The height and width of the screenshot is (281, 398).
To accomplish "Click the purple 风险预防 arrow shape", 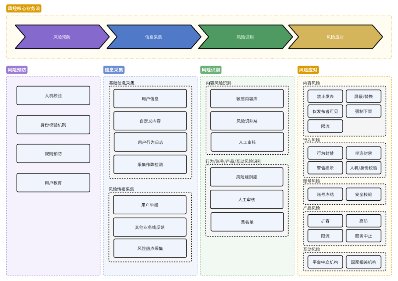I will tap(62, 37).
